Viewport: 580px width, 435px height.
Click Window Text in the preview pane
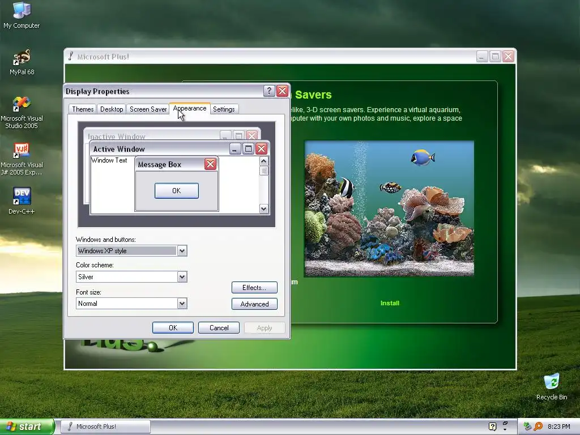pos(109,160)
